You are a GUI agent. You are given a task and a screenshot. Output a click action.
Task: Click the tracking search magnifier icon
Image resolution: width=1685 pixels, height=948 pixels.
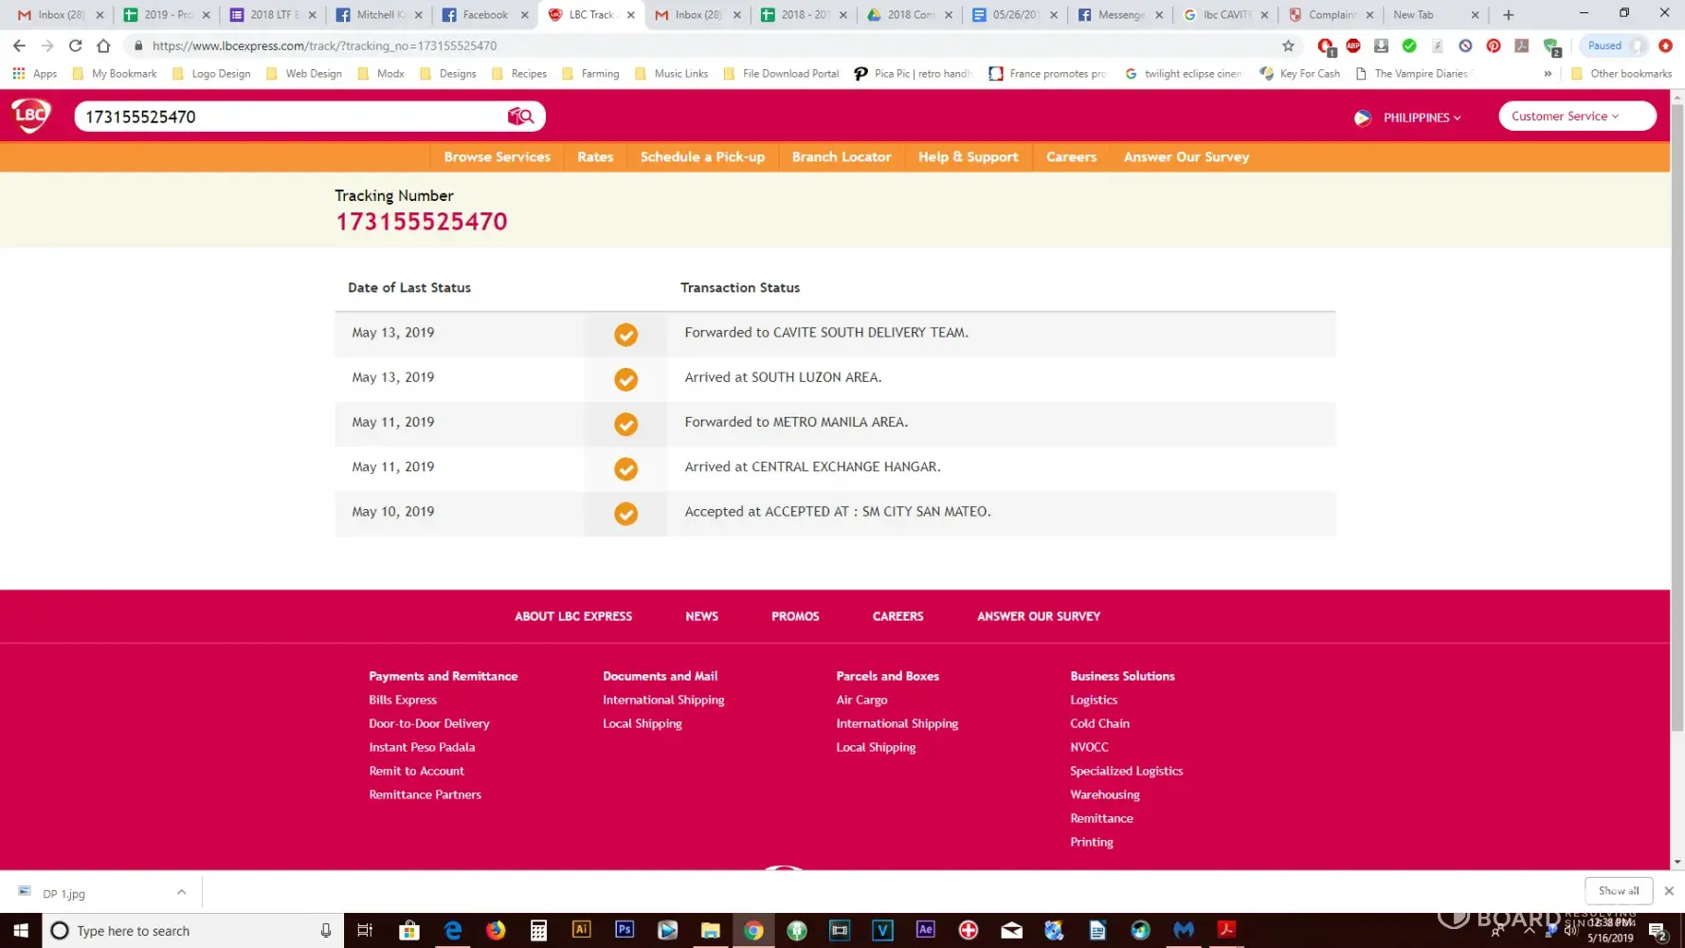(521, 117)
